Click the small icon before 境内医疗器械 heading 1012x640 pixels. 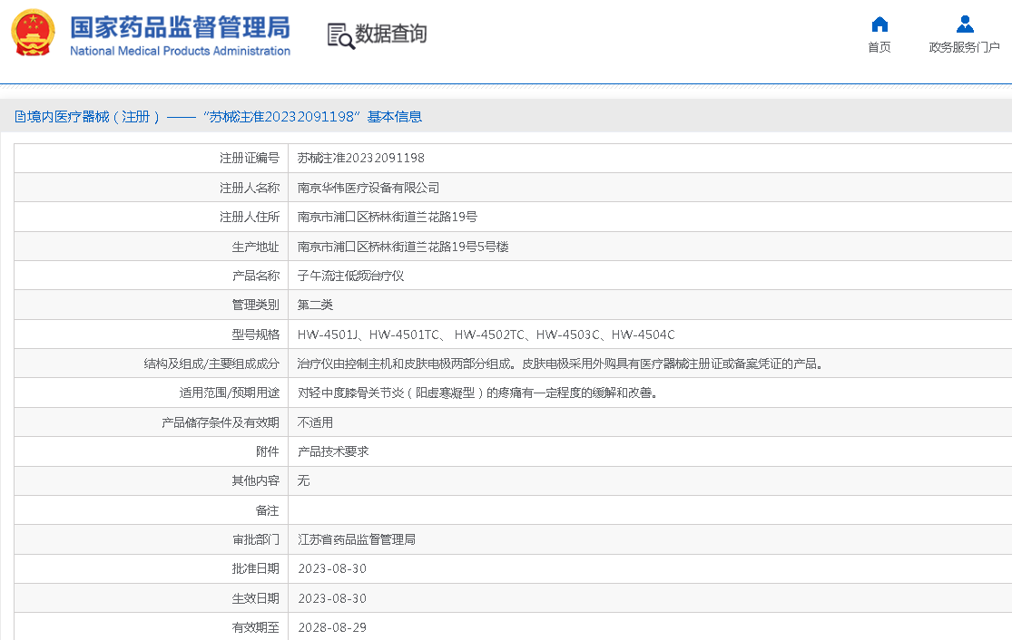pos(19,117)
